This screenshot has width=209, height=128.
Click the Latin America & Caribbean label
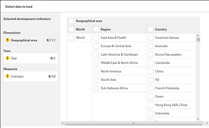click(x=119, y=54)
